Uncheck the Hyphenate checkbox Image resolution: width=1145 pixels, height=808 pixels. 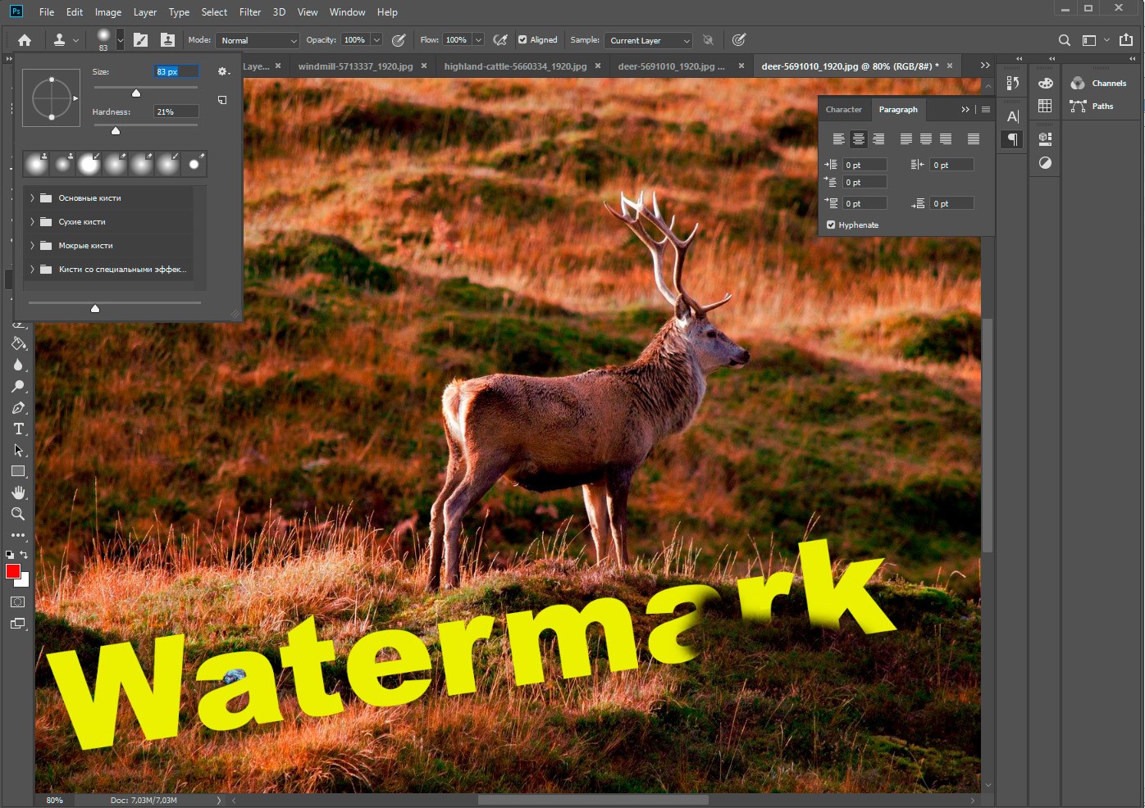point(831,225)
